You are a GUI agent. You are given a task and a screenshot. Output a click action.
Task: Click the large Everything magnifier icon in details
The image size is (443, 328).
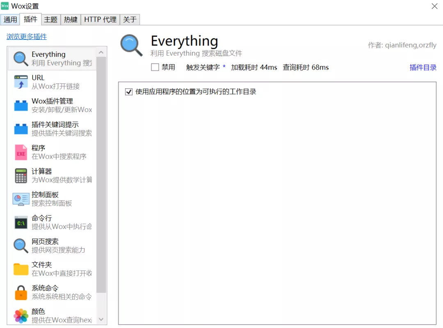[131, 45]
